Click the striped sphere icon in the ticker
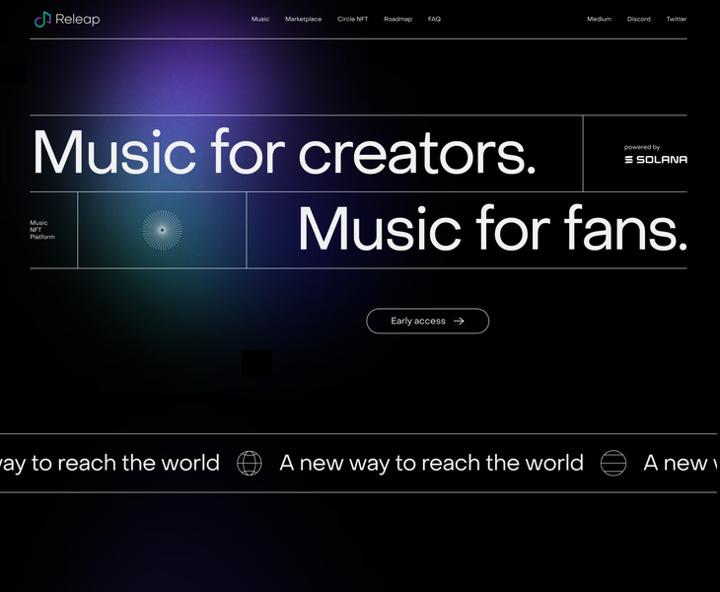Image resolution: width=720 pixels, height=592 pixels. click(x=613, y=463)
